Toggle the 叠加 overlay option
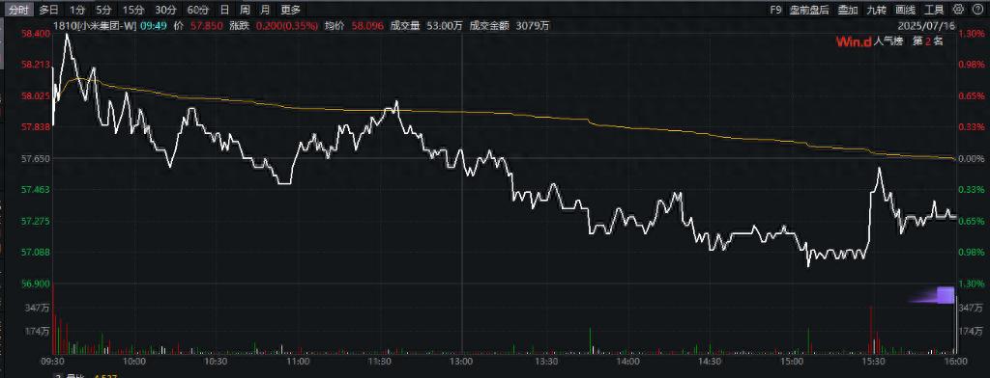 point(847,10)
